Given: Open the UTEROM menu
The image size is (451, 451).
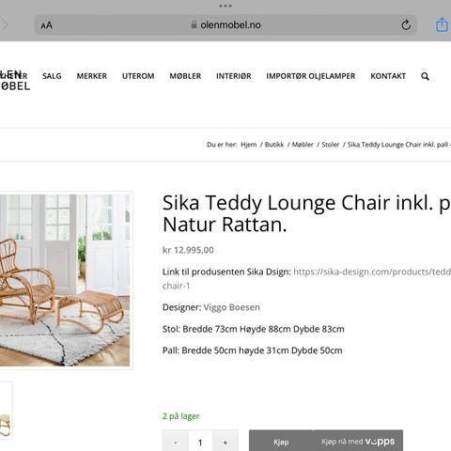Looking at the screenshot, I should coord(138,76).
